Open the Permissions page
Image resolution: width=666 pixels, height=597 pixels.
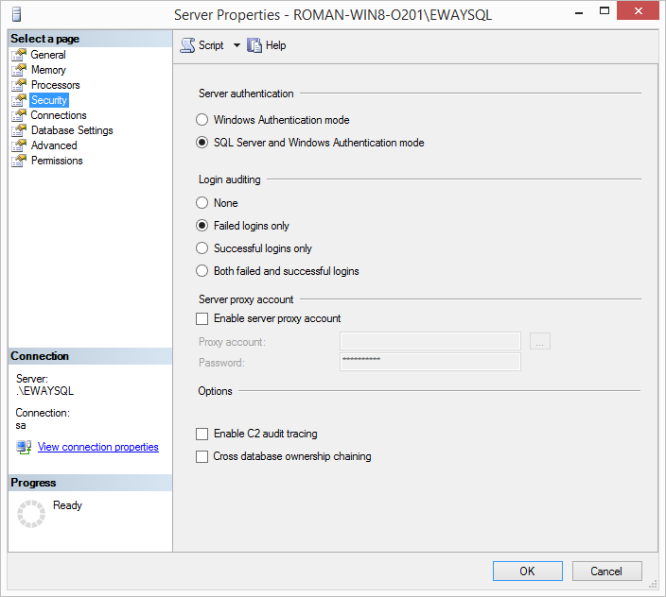coord(57,161)
